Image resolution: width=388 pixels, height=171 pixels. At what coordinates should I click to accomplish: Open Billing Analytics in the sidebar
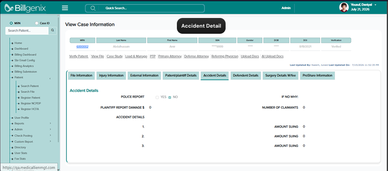(x=24, y=66)
